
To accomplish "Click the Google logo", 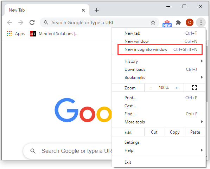I will pos(83,110).
